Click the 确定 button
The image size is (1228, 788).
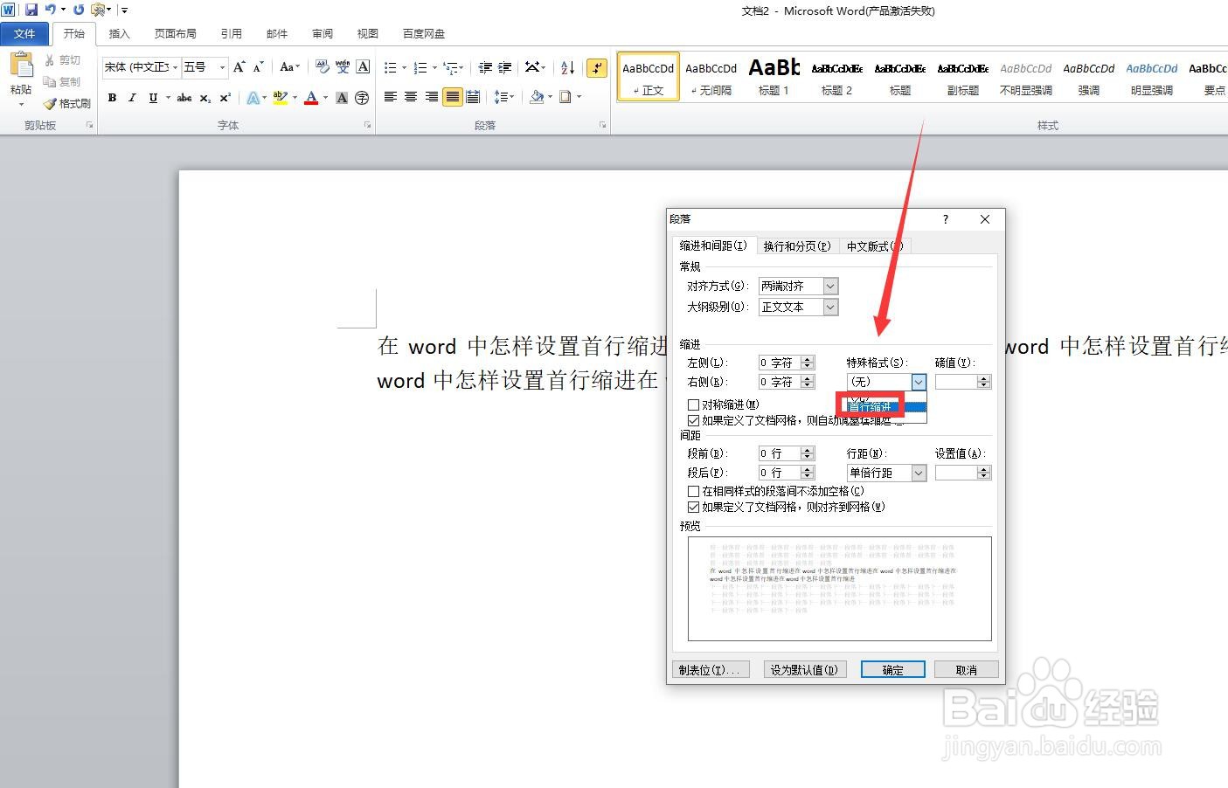(x=892, y=669)
